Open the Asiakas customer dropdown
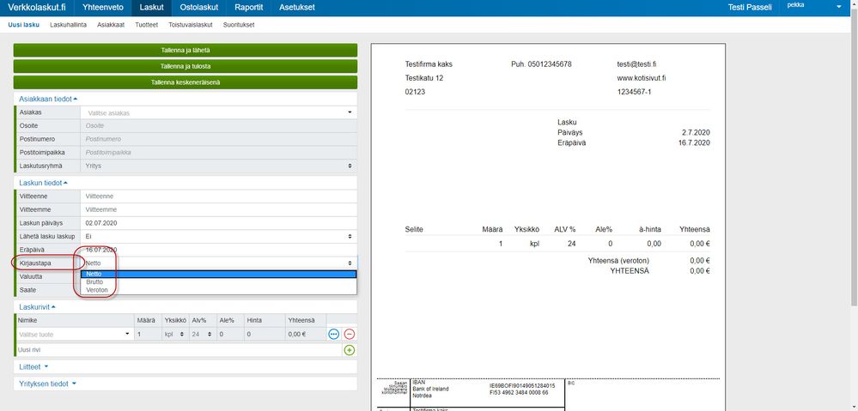Image resolution: width=858 pixels, height=411 pixels. 218,112
